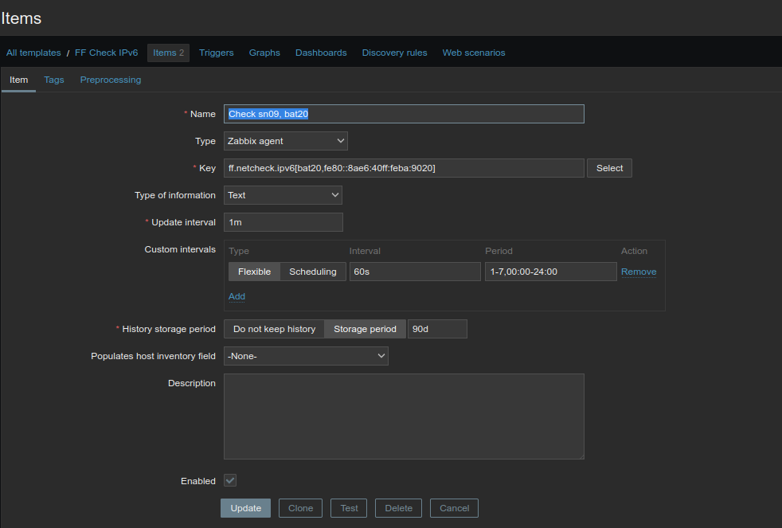Open the Preprocessing tab
Image resolution: width=782 pixels, height=528 pixels.
pos(111,80)
